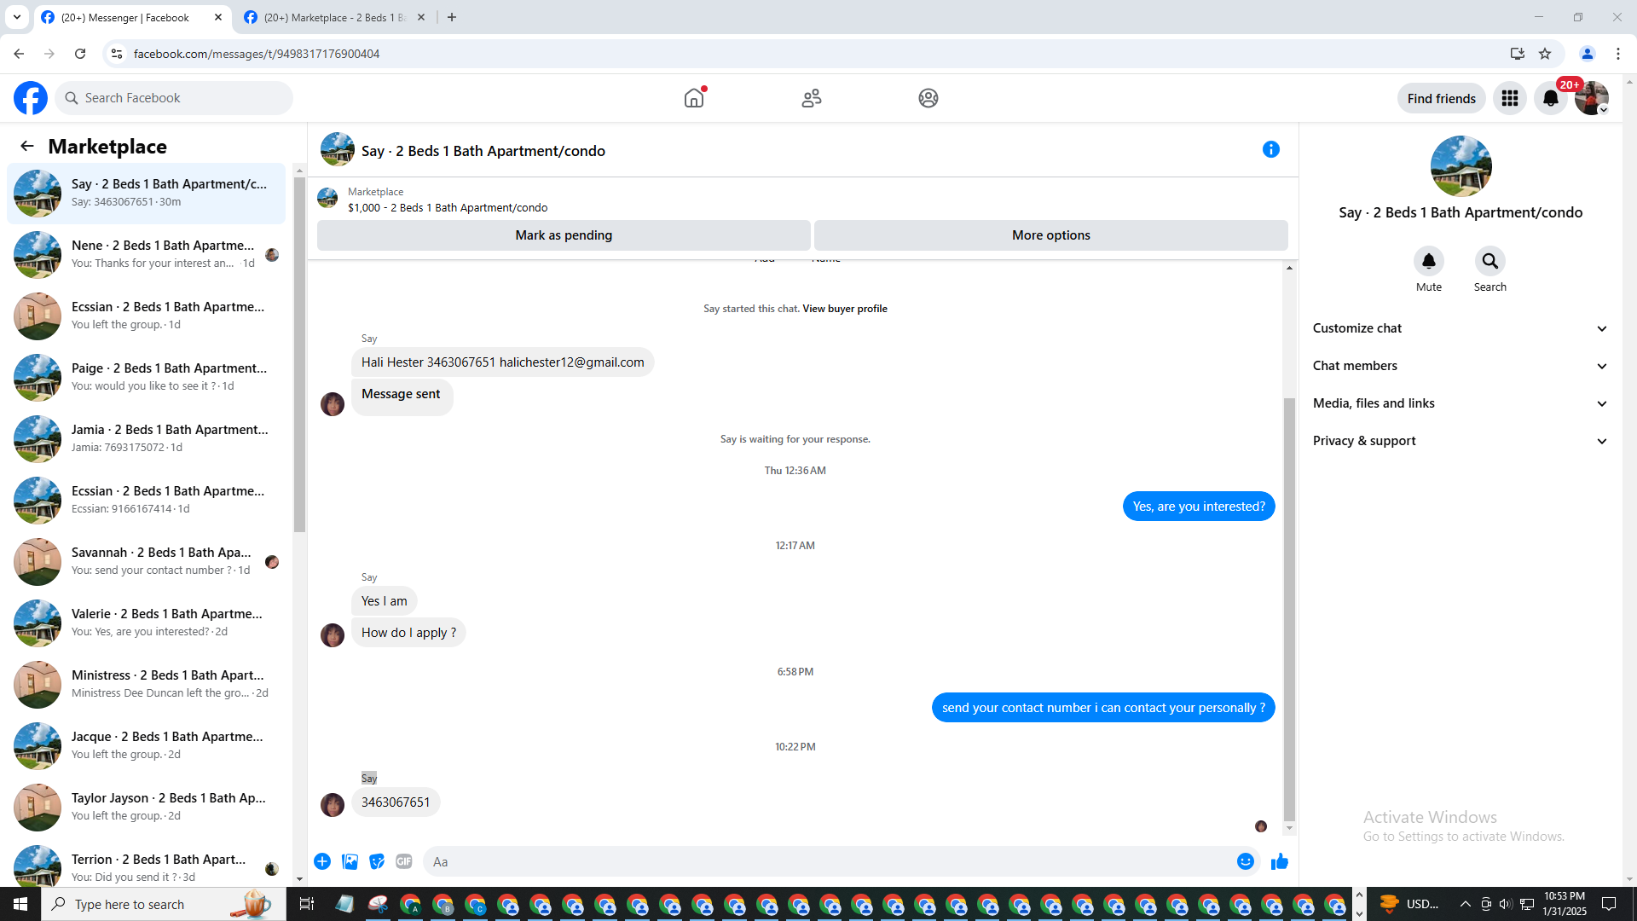Image resolution: width=1637 pixels, height=921 pixels.
Task: Switch to the Marketplace - 2 Beds tab
Action: [x=335, y=17]
